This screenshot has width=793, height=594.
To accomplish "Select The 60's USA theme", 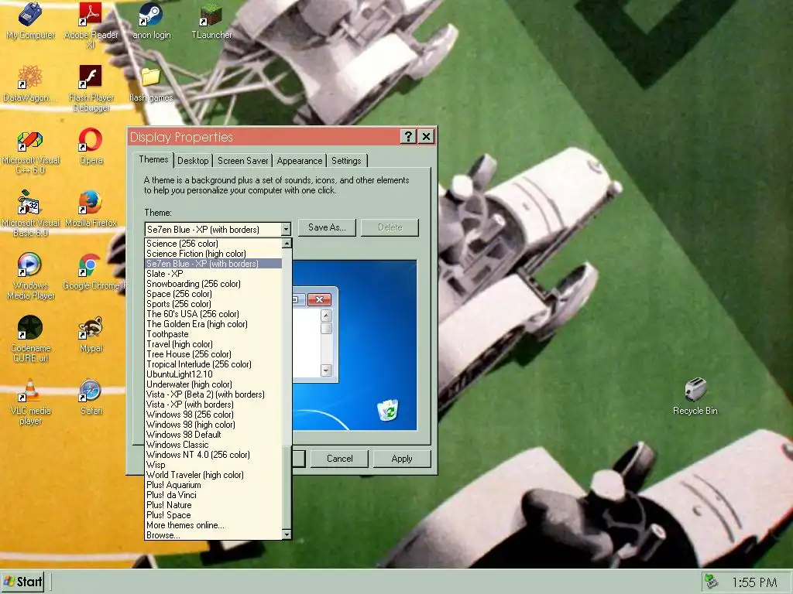I will (214, 314).
